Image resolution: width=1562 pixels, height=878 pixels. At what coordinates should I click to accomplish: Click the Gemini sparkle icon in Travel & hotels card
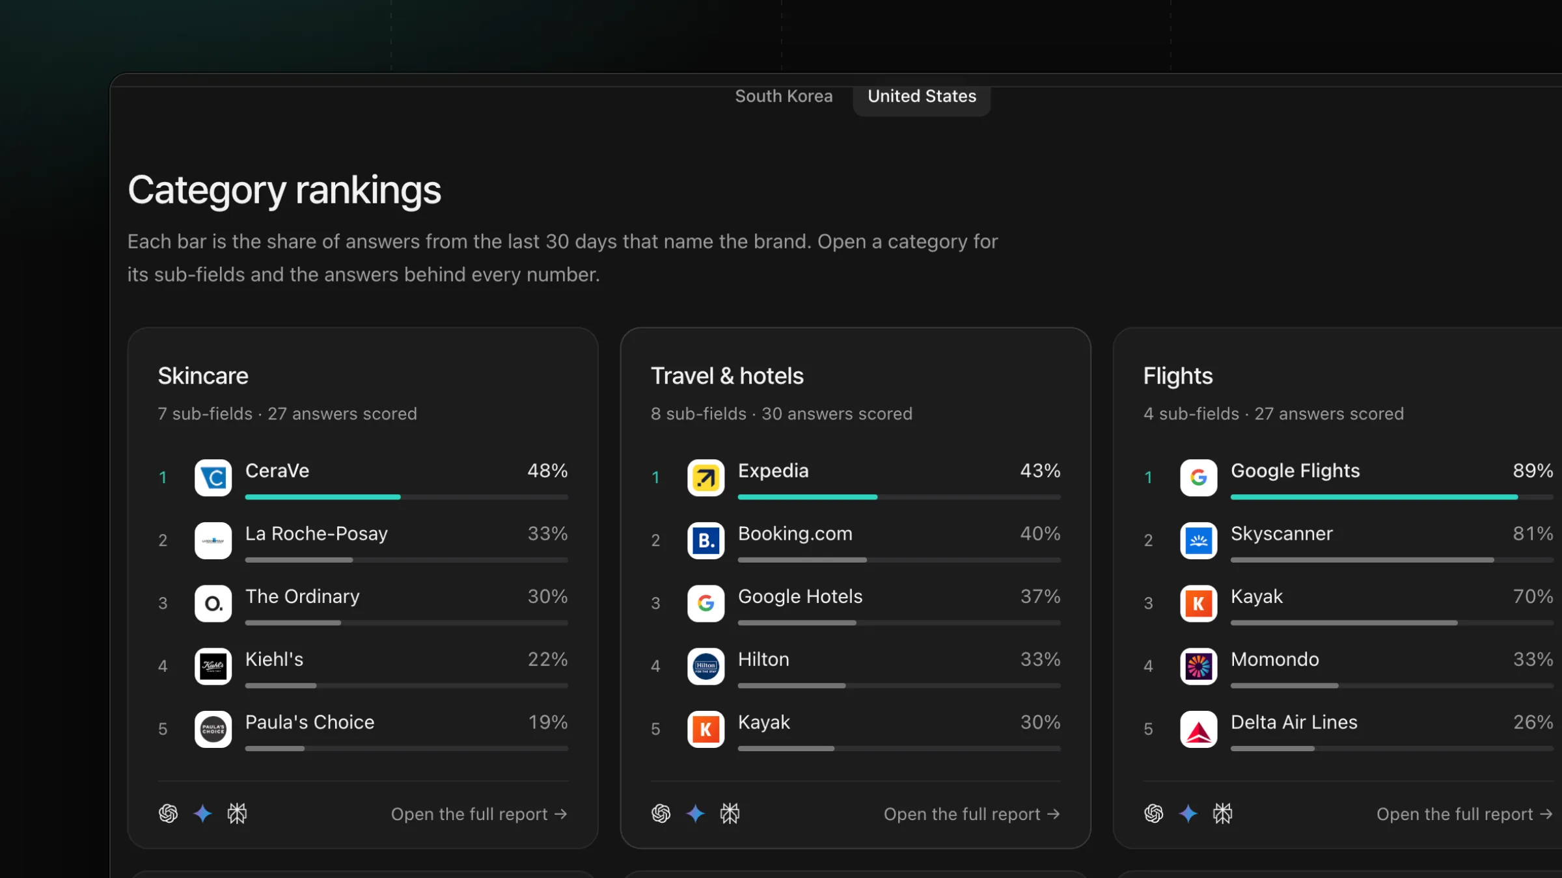695,814
